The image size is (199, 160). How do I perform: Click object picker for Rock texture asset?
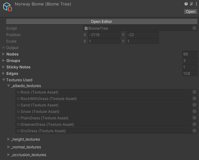(194, 92)
